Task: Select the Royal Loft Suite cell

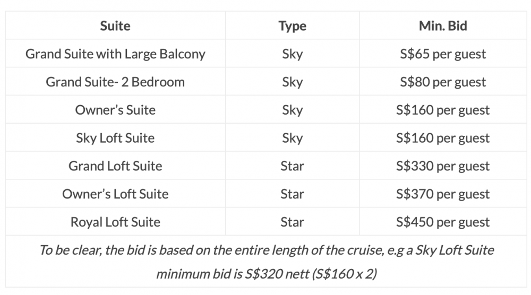Action: click(115, 222)
